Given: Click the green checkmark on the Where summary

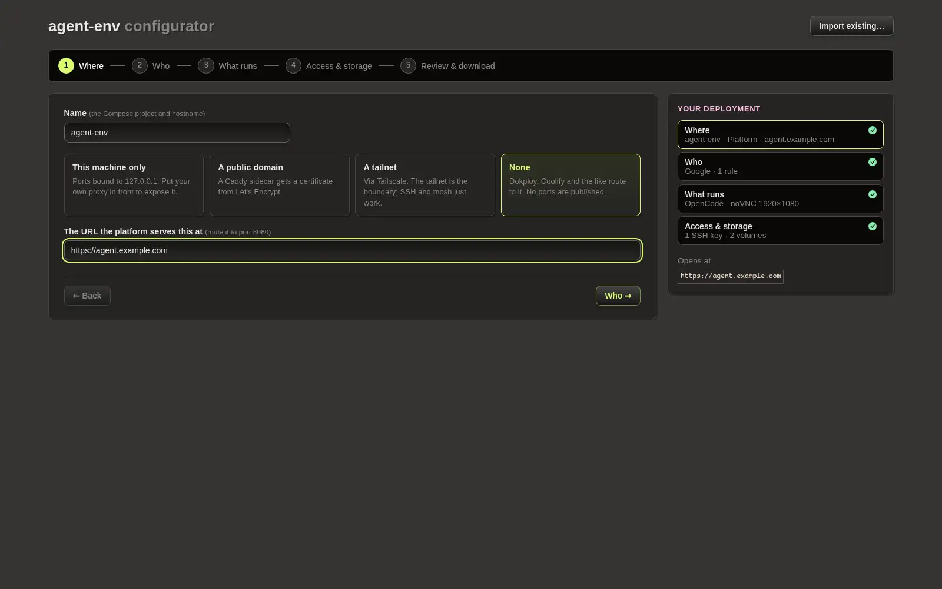Looking at the screenshot, I should (873, 130).
